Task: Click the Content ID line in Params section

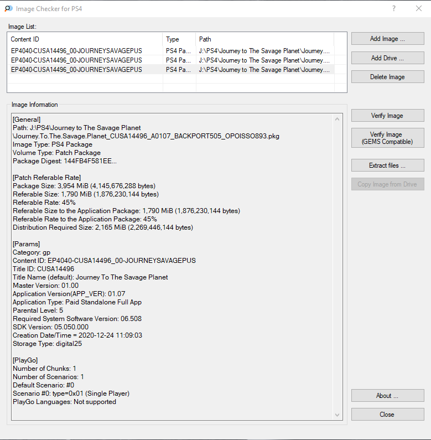Action: [x=104, y=261]
